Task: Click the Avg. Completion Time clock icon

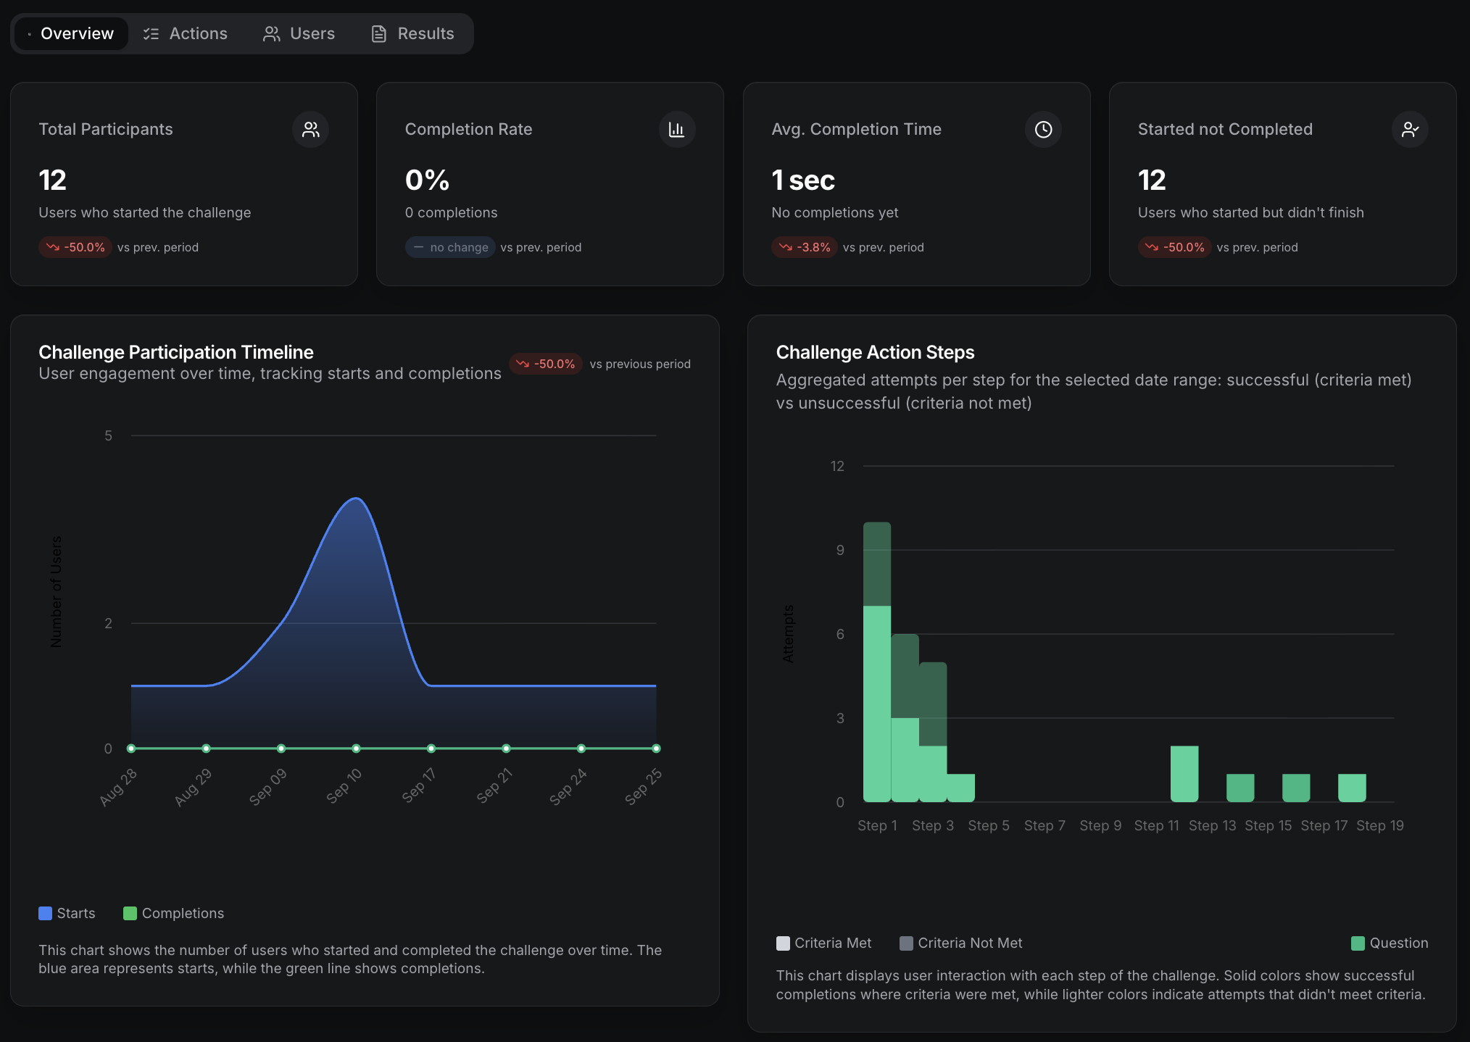Action: (1042, 130)
